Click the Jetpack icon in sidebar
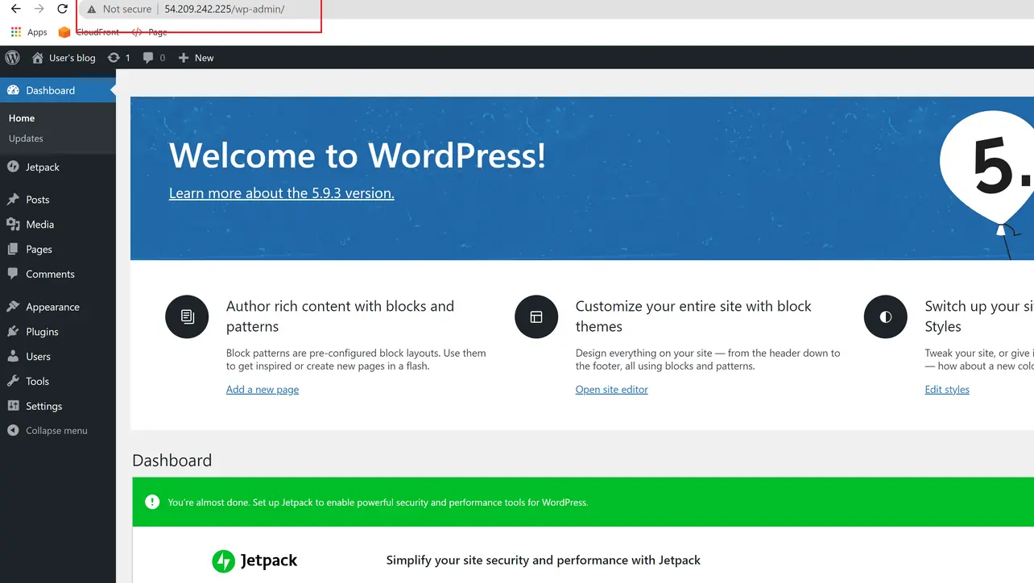The height and width of the screenshot is (583, 1034). point(13,167)
